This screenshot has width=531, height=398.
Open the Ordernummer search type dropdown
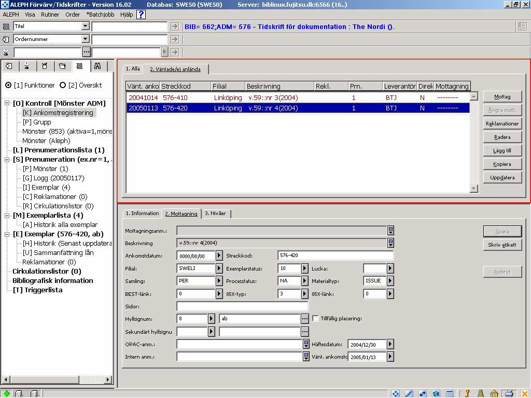[86, 39]
